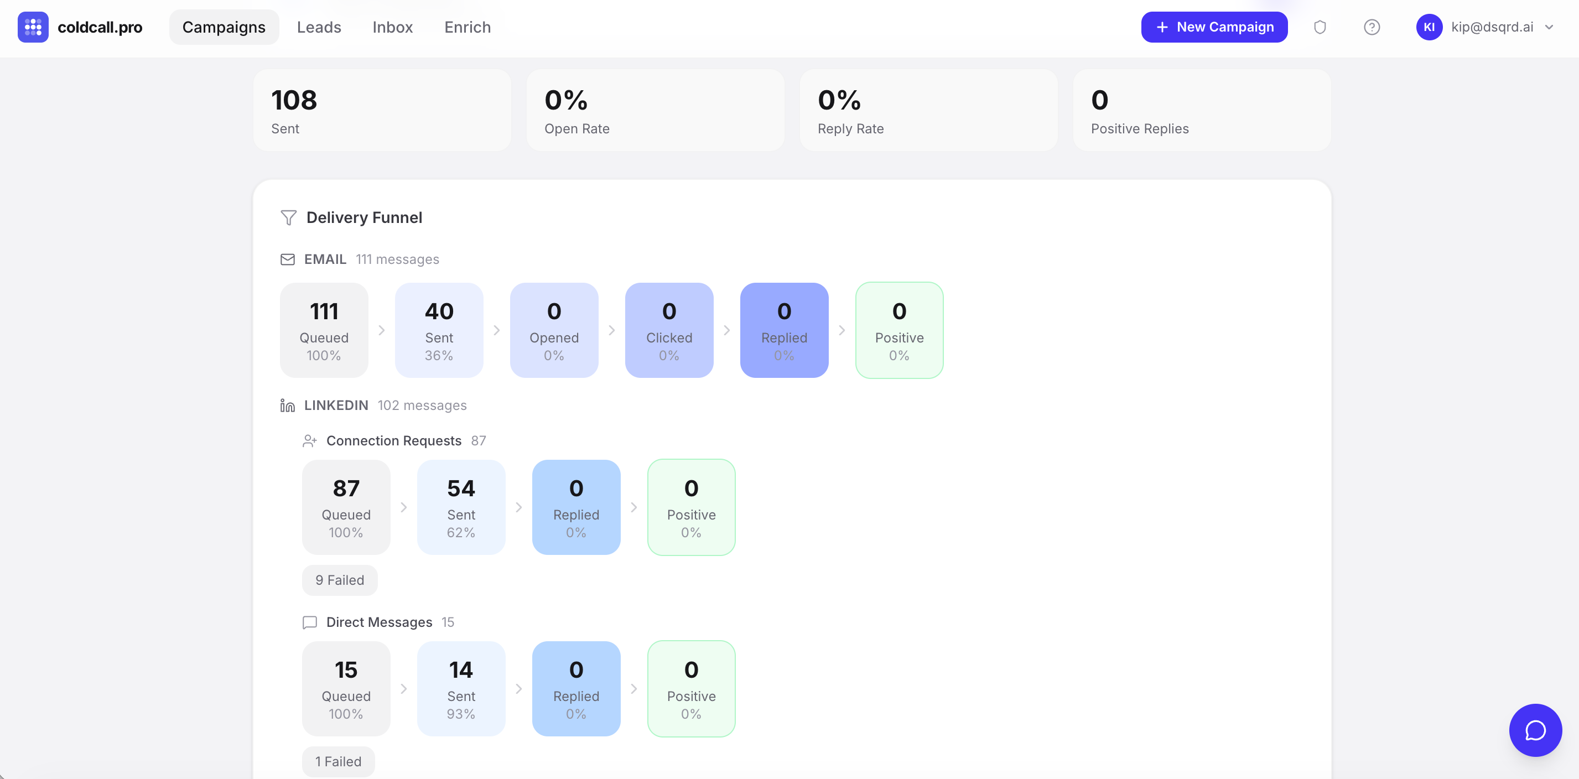1579x779 pixels.
Task: Click the 1 Failed badge
Action: 337,761
